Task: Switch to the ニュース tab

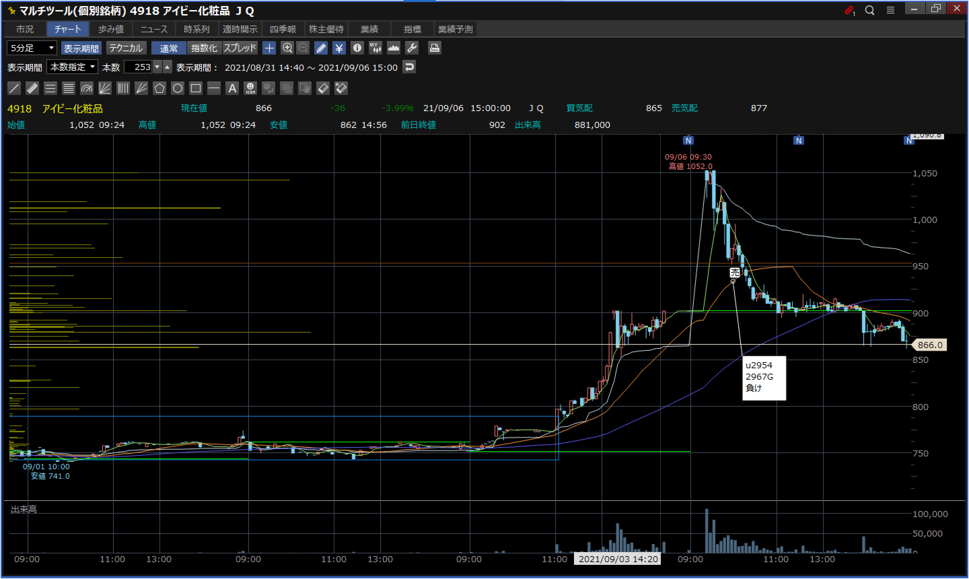Action: (x=154, y=29)
